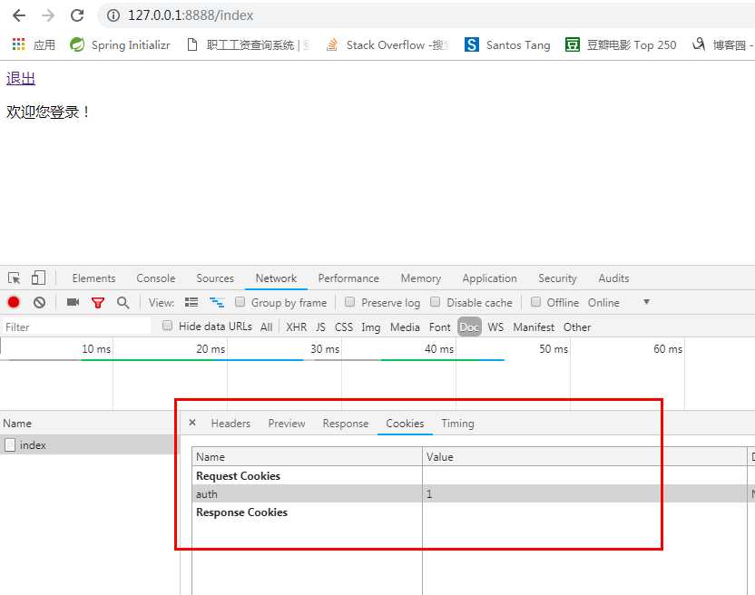Activate the inspect element picker icon
The image size is (755, 595).
point(14,278)
